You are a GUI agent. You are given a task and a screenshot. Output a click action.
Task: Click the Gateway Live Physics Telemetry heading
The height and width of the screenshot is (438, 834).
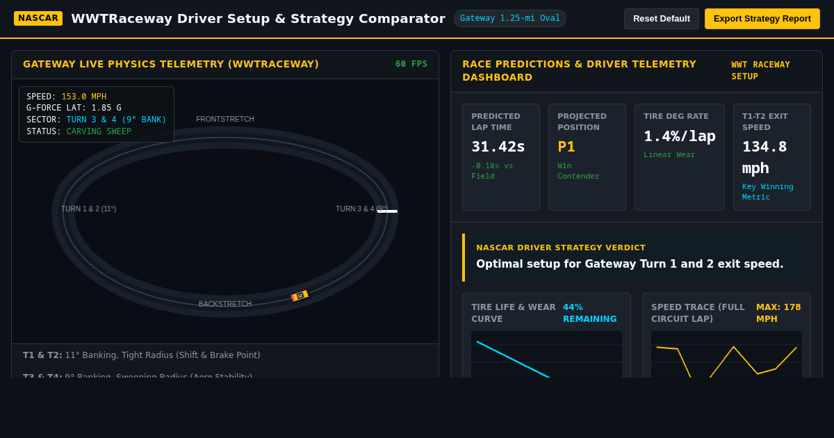coord(171,64)
